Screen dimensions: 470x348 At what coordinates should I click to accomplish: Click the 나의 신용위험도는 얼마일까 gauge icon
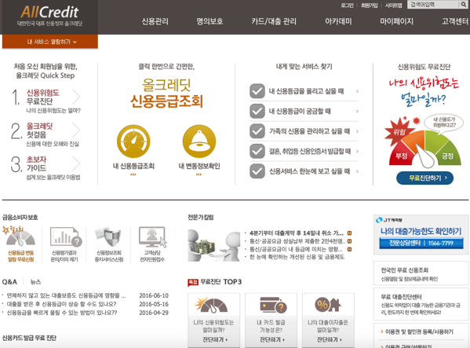pyautogui.click(x=212, y=305)
